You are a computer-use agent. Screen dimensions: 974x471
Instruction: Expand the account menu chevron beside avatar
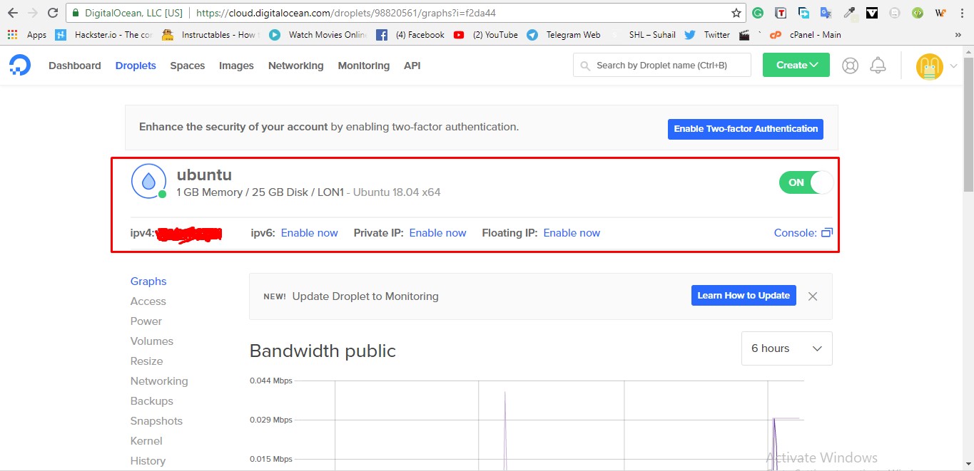tap(954, 66)
